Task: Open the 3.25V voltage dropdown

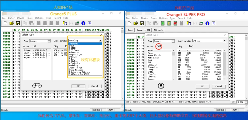Action: 246,102
